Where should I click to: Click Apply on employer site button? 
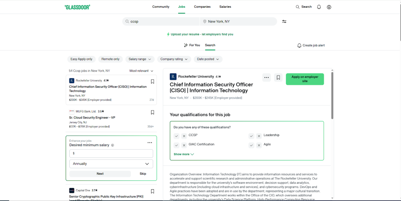(x=305, y=79)
